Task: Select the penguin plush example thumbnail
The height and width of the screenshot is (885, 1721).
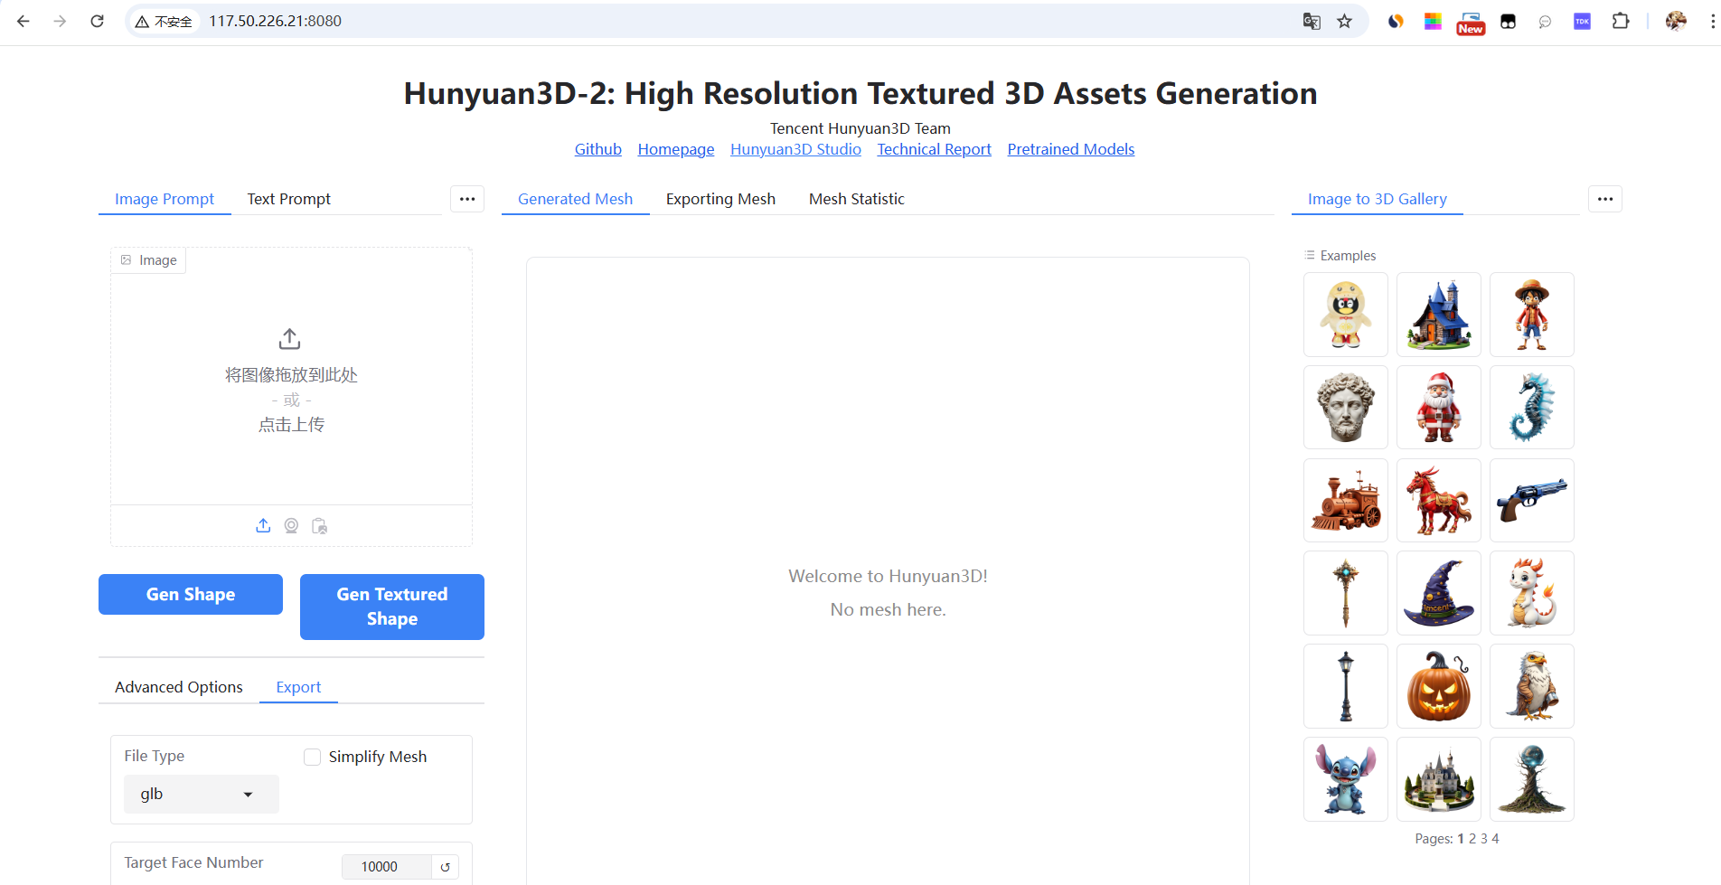Action: (1346, 315)
